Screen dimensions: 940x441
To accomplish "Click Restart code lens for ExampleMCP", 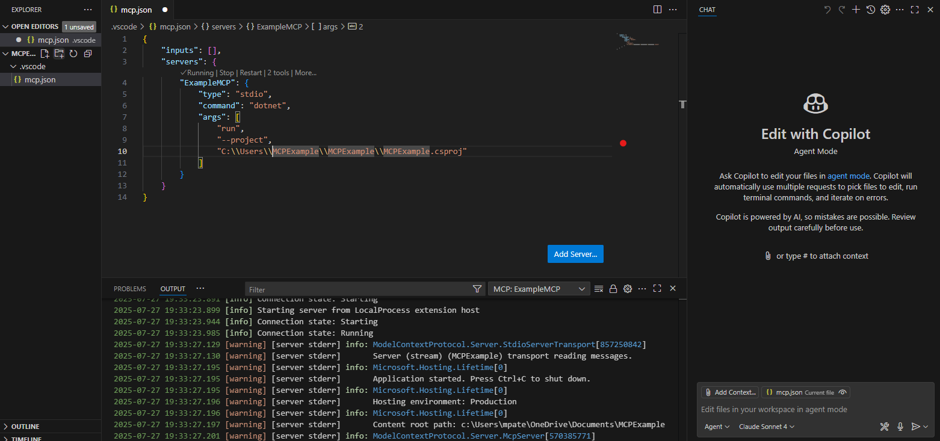I will point(251,73).
